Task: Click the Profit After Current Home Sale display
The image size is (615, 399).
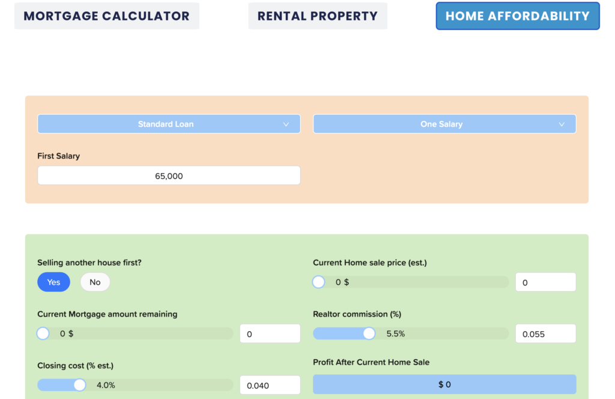Action: point(444,384)
